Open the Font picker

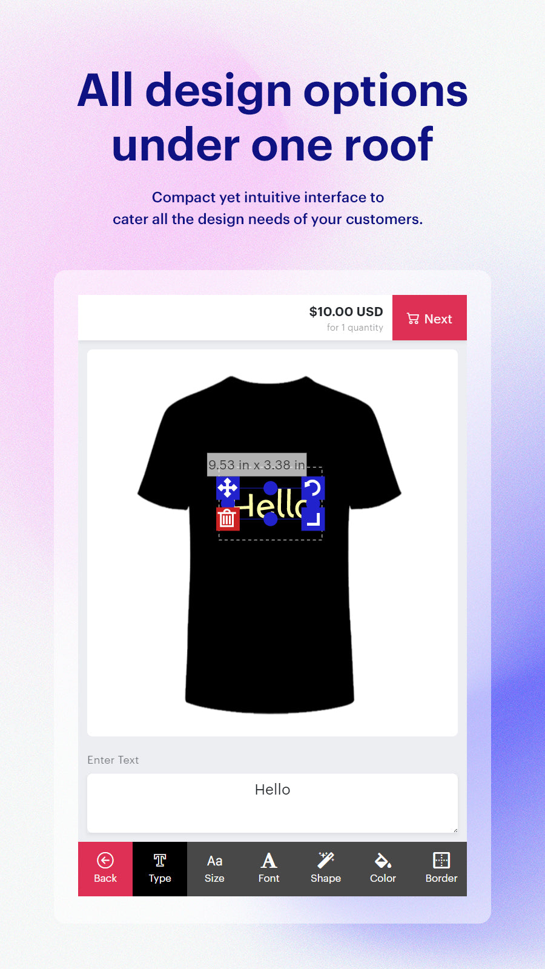[269, 869]
